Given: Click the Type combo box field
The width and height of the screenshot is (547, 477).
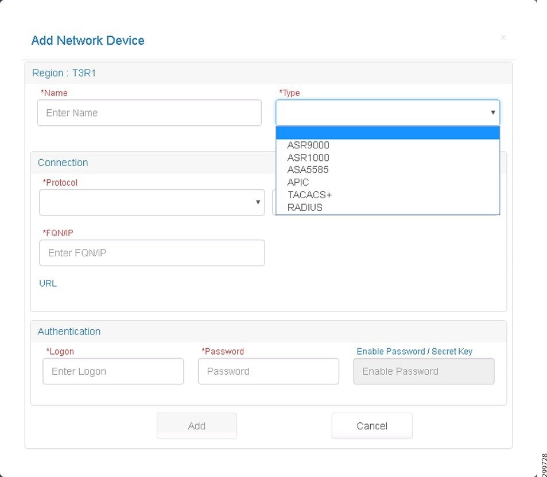Looking at the screenshot, I should [387, 113].
